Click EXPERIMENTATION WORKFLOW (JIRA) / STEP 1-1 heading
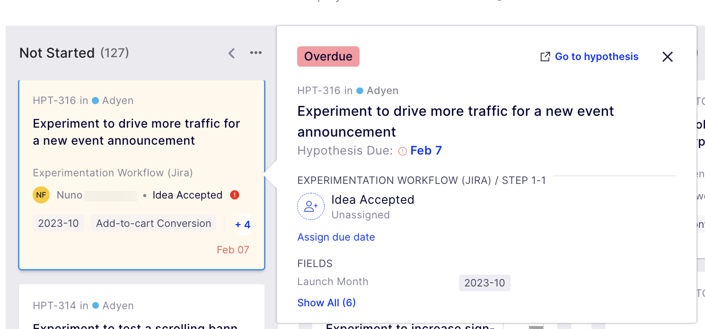The image size is (705, 329). 422,181
